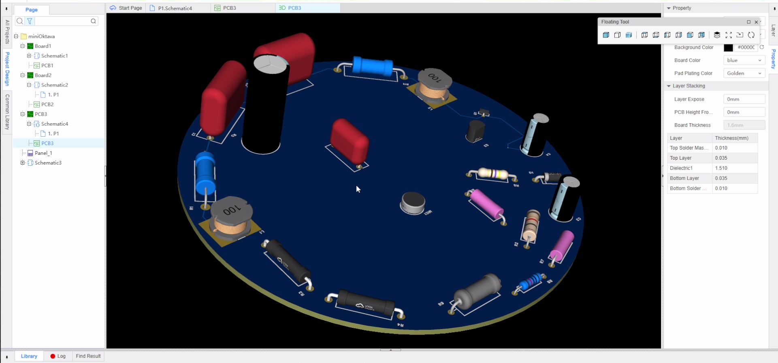Click the magnifier icon left of the filter
Screen dimensions: 778x363
(19, 21)
